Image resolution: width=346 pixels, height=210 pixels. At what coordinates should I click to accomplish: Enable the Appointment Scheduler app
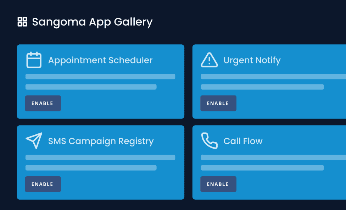click(43, 103)
